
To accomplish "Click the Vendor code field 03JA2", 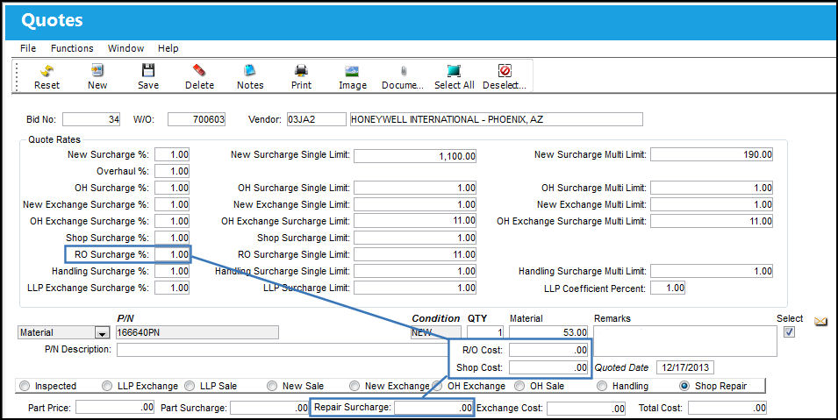I will coord(316,119).
